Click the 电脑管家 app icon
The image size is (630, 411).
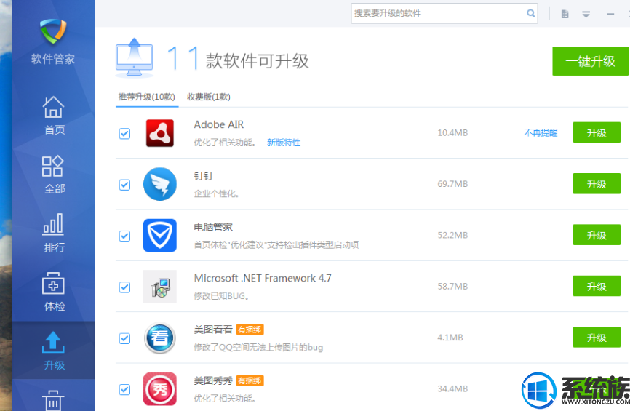(160, 236)
